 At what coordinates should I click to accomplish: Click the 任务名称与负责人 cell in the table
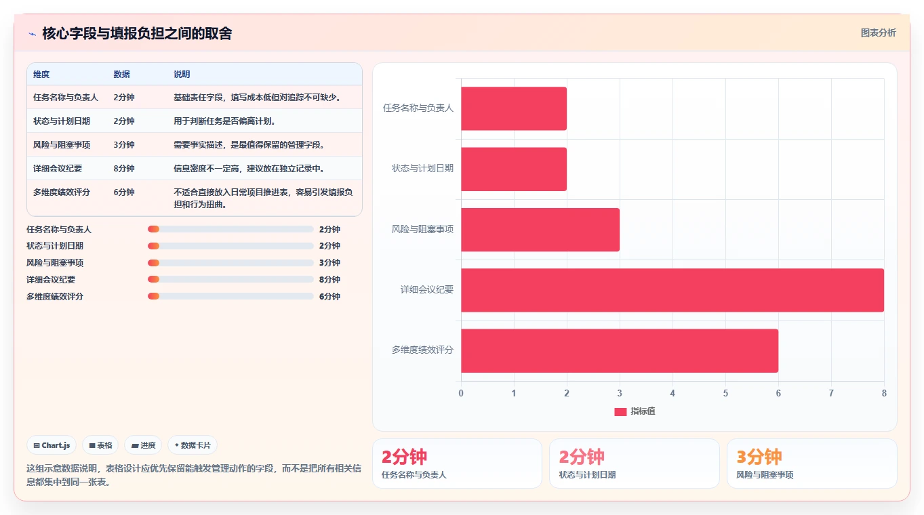click(x=66, y=98)
